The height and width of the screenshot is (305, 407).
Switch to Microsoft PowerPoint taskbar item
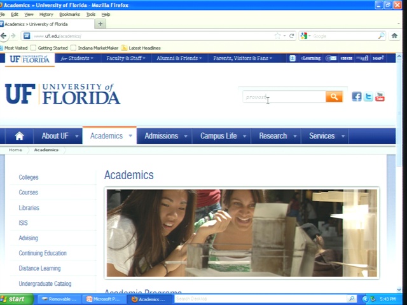point(104,299)
